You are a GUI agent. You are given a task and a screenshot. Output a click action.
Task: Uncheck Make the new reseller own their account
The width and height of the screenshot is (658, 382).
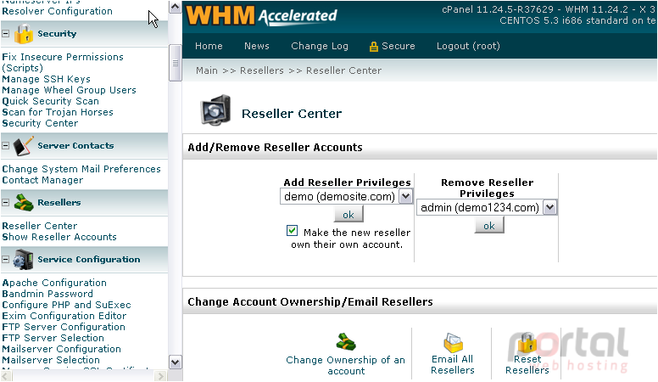click(x=292, y=231)
